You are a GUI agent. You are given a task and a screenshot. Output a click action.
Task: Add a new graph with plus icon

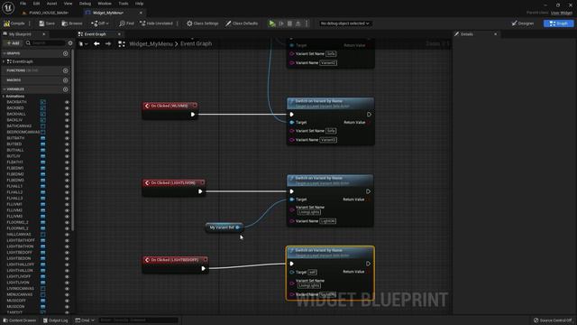tap(65, 53)
